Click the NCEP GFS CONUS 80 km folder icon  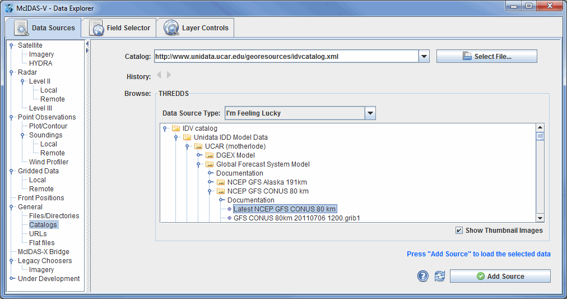tap(221, 191)
